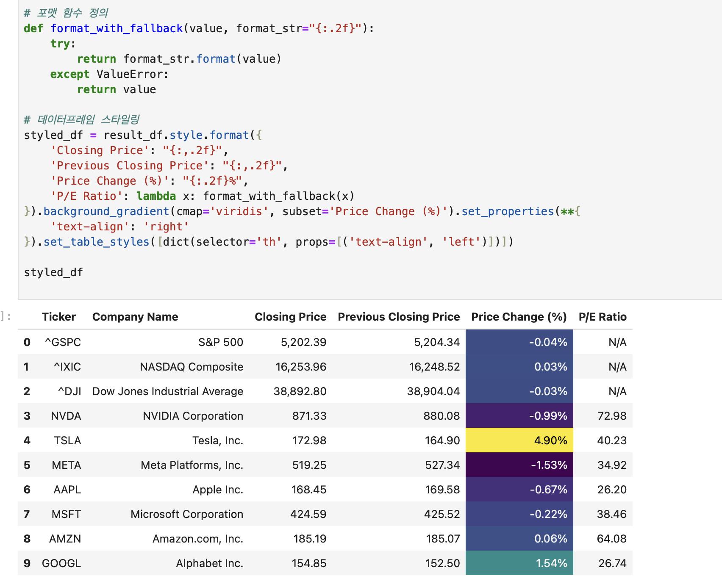Click the -0.22% price change cell
722x587 pixels.
tap(519, 514)
